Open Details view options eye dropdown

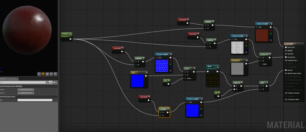click(x=55, y=82)
